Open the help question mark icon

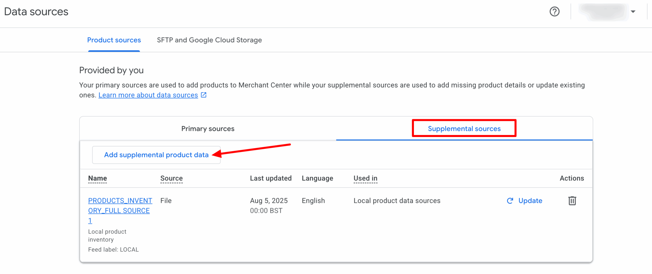click(554, 12)
